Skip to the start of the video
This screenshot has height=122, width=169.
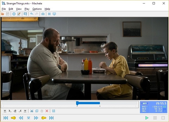click(6, 118)
